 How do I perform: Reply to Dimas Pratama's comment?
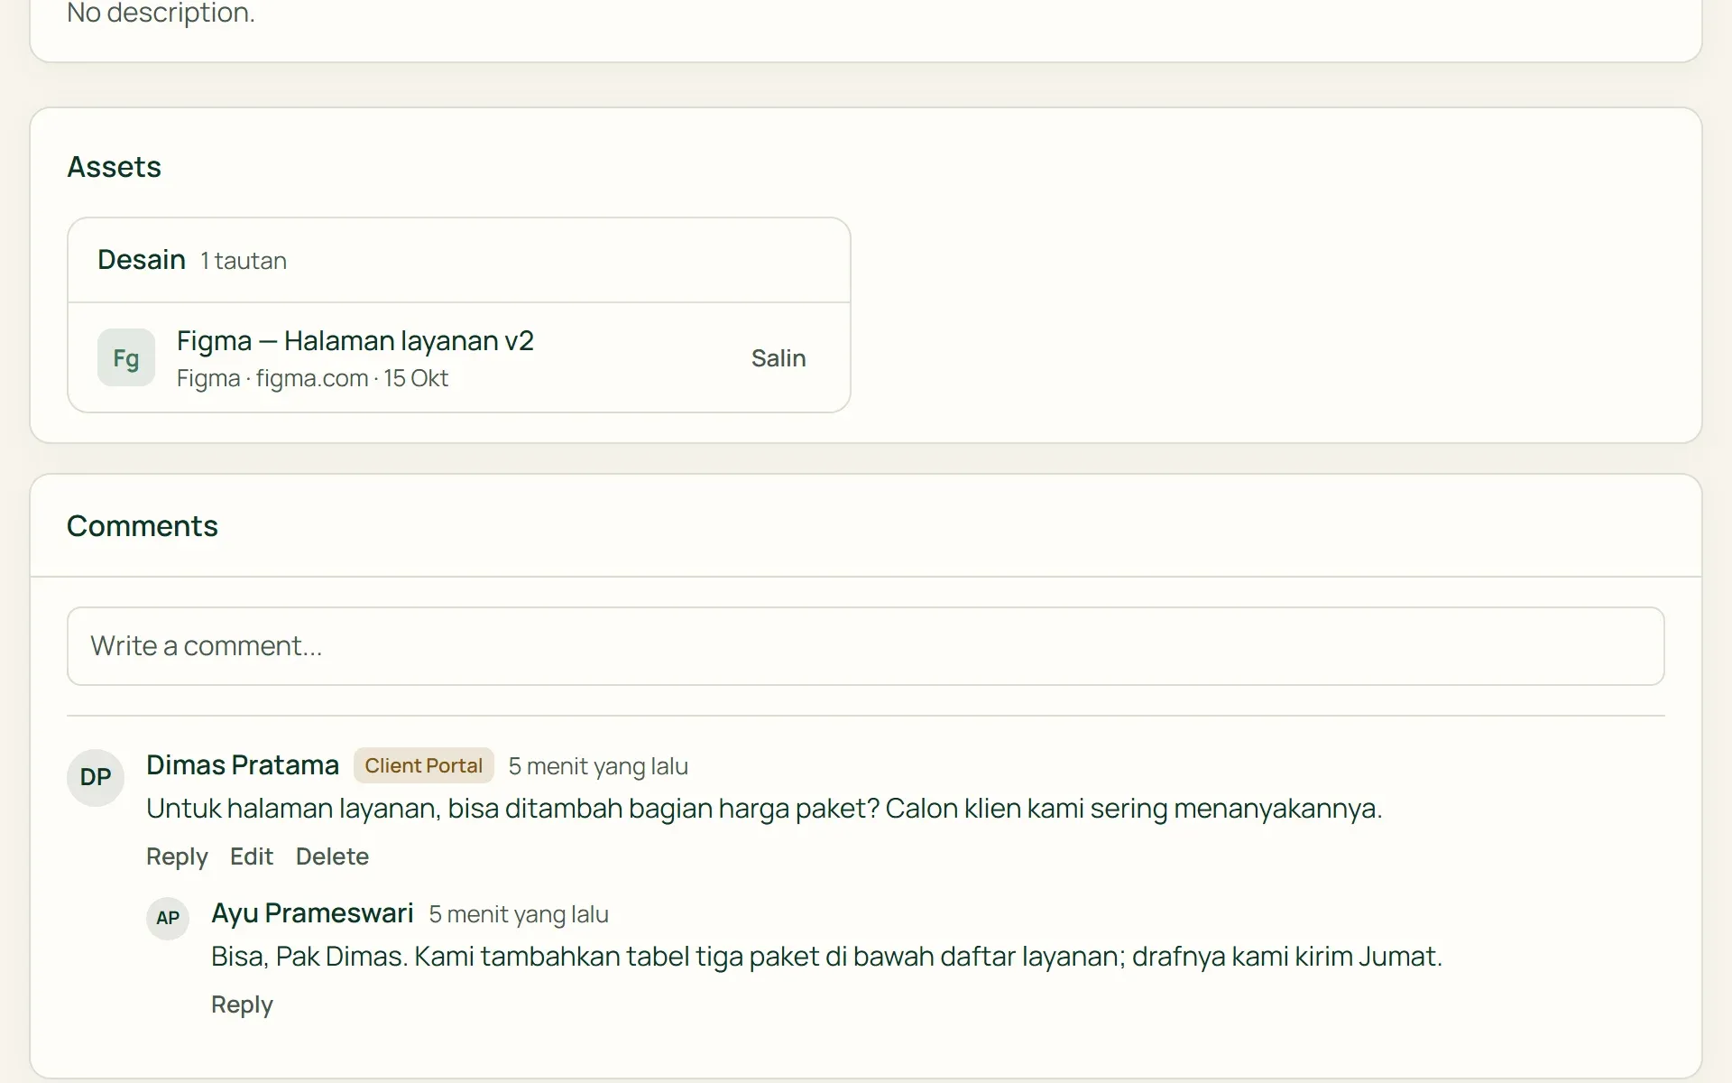pos(177,856)
